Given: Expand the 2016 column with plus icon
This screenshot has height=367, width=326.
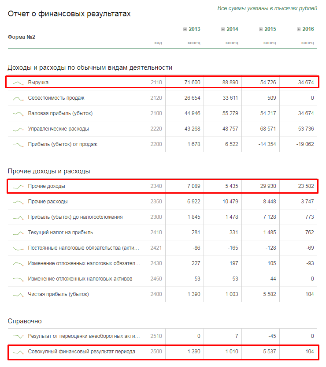Looking at the screenshot, I should (x=299, y=29).
